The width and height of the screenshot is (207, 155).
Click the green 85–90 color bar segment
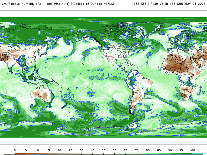(165, 154)
